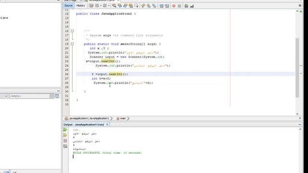This screenshot has width=308, height=173.
Task: Click the Output settings wrench icon
Action: [x=65, y=146]
